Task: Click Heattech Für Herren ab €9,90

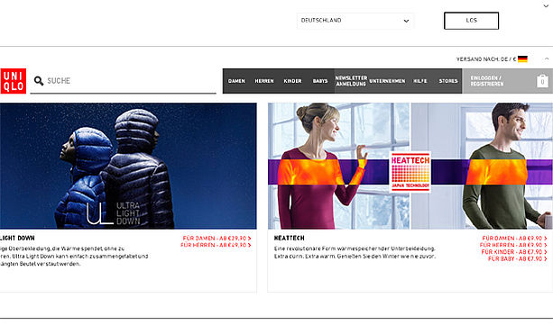Action: click(x=513, y=245)
